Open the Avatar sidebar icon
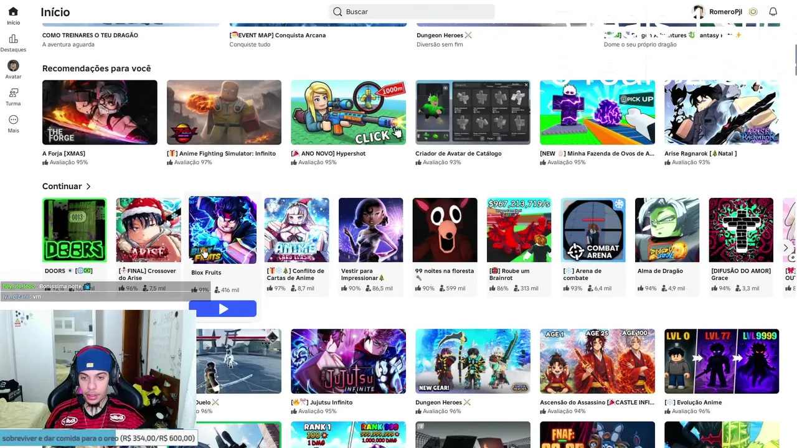797x448 pixels. [x=13, y=65]
